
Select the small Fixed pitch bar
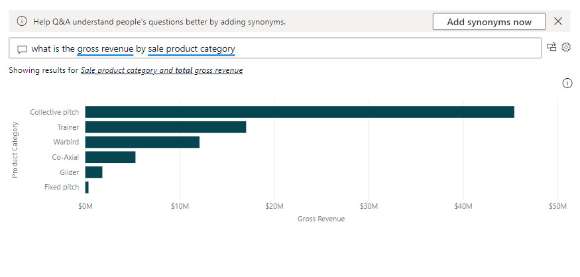87,188
